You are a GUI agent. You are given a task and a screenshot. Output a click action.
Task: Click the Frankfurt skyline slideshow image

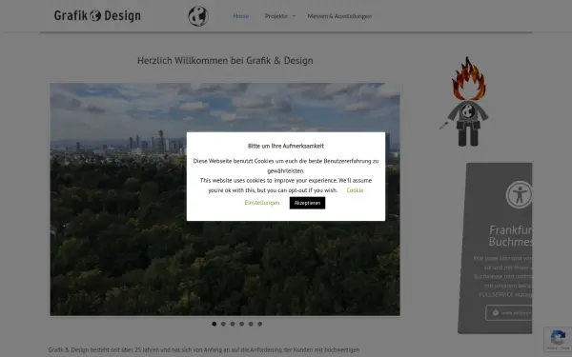click(225, 199)
